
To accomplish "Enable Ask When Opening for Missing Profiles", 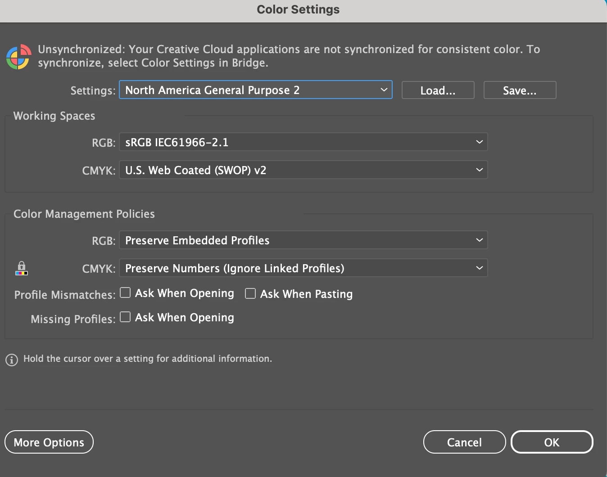I will [125, 317].
